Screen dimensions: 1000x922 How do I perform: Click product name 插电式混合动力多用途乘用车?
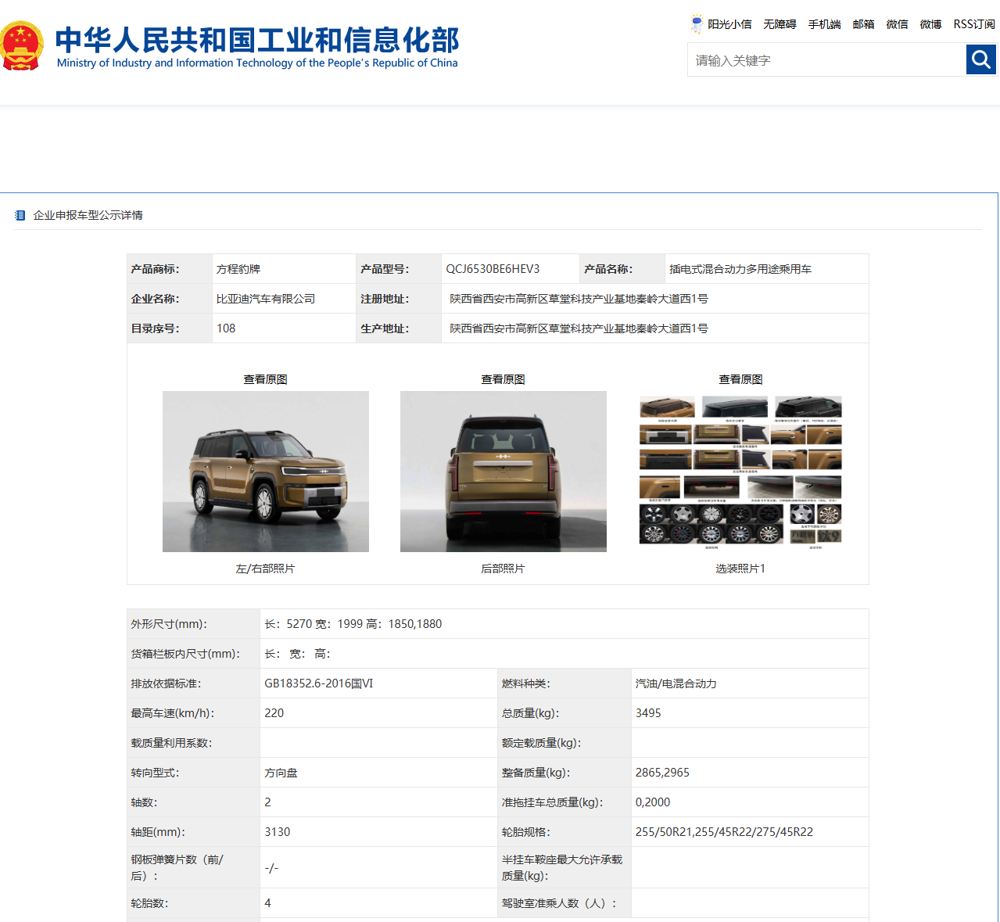pyautogui.click(x=740, y=269)
